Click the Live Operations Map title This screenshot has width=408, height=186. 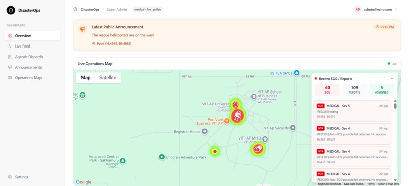tap(95, 64)
